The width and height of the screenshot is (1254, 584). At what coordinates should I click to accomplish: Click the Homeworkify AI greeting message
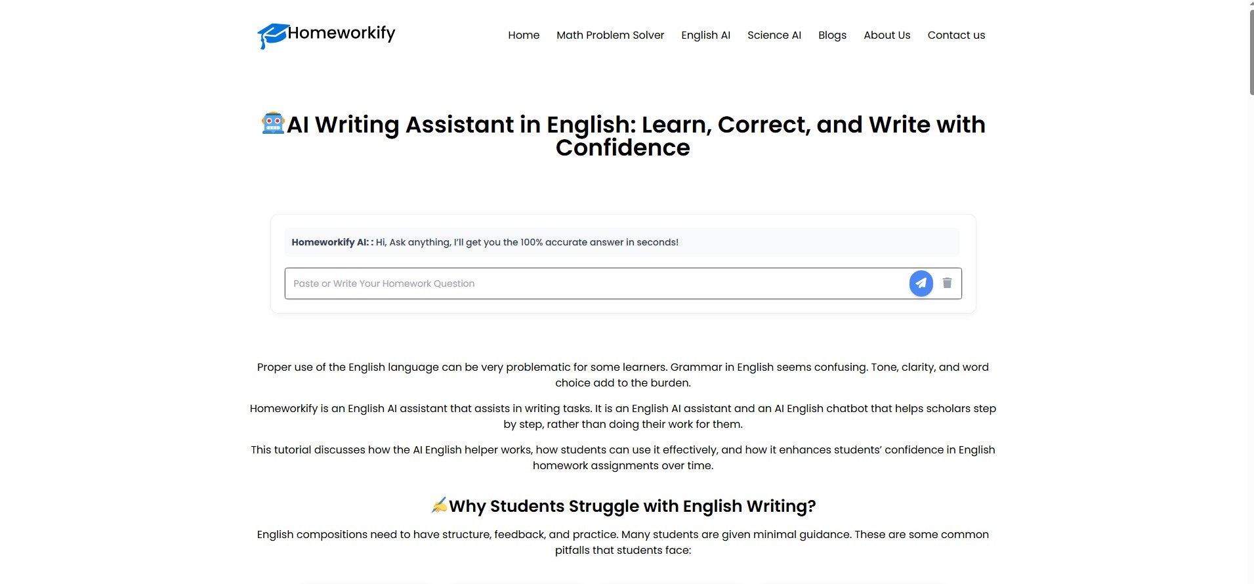(621, 242)
